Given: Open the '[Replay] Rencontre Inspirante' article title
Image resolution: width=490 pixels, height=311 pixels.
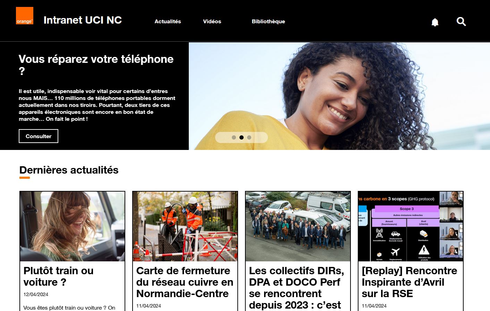Looking at the screenshot, I should [409, 282].
